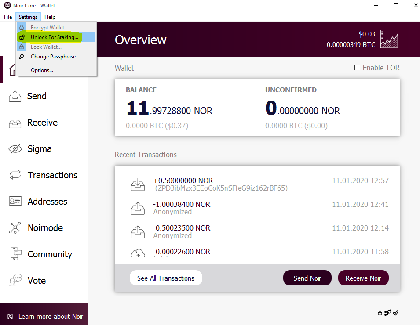
Task: Click the See All Transactions button
Action: coord(165,278)
